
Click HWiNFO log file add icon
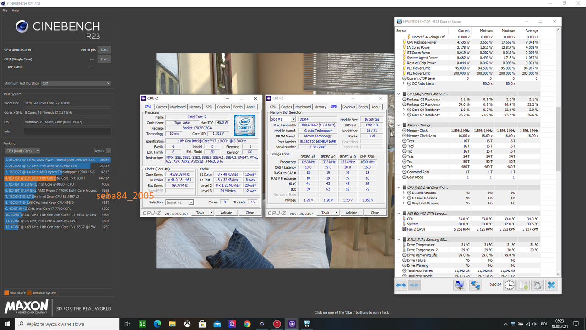[x=523, y=285]
